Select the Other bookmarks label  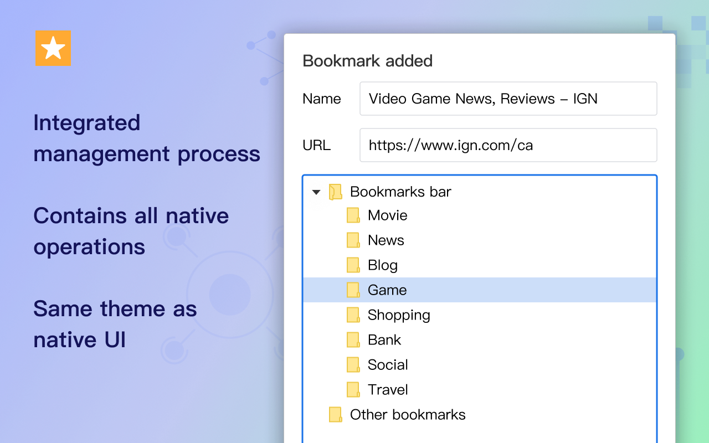click(x=408, y=415)
